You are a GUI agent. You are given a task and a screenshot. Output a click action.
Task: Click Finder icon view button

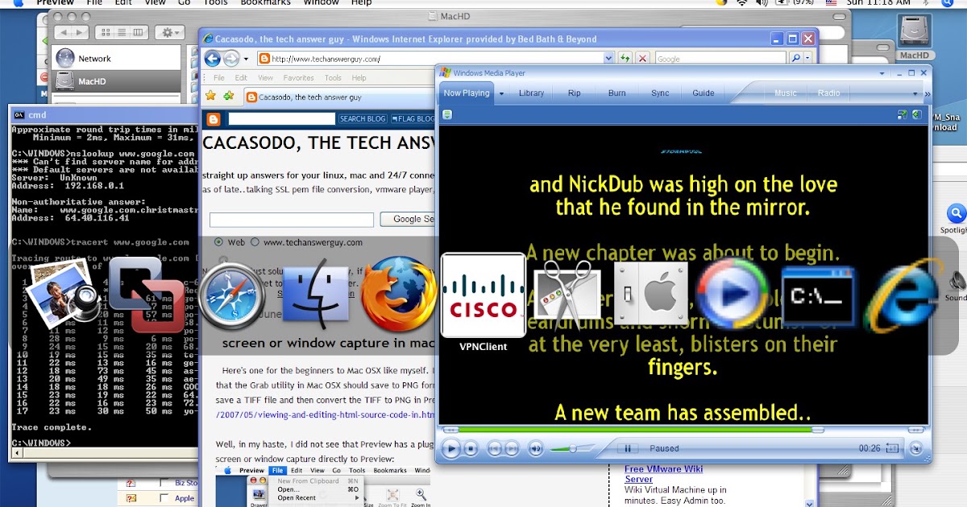(105, 32)
